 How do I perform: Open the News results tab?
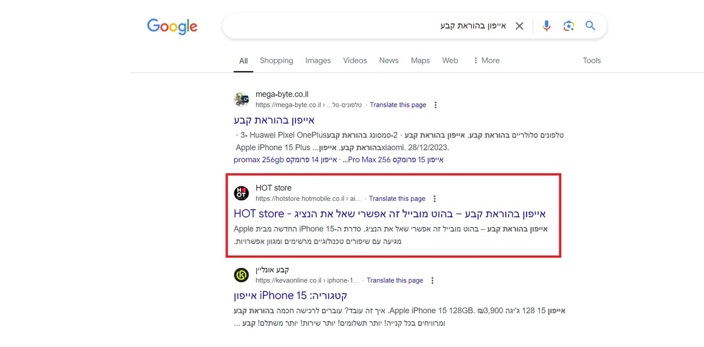tap(389, 60)
